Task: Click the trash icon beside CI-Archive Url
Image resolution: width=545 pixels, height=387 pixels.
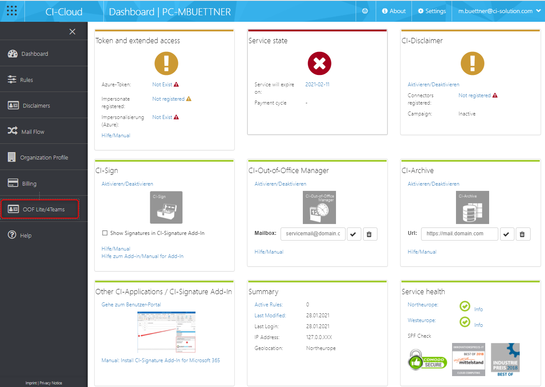Action: point(522,234)
